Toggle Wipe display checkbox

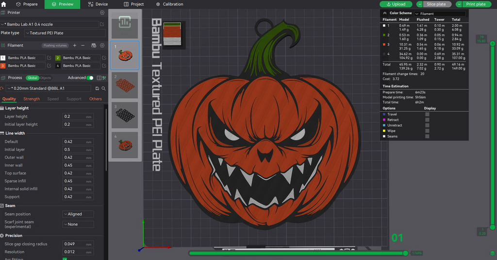427,131
